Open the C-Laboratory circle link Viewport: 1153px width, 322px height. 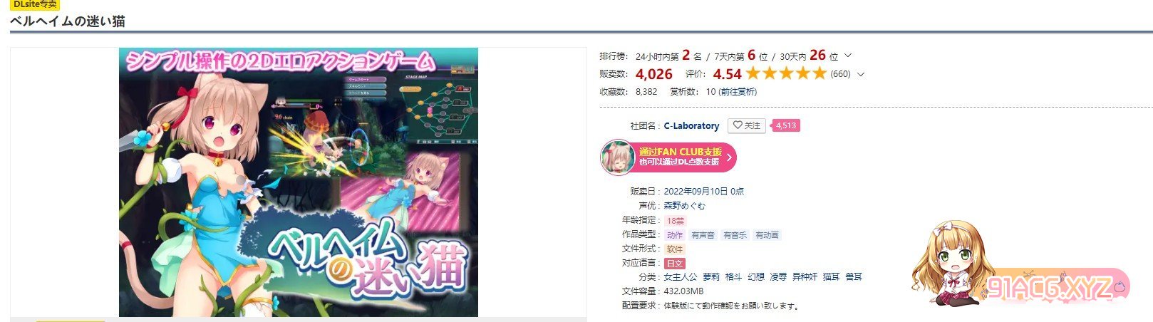click(691, 125)
